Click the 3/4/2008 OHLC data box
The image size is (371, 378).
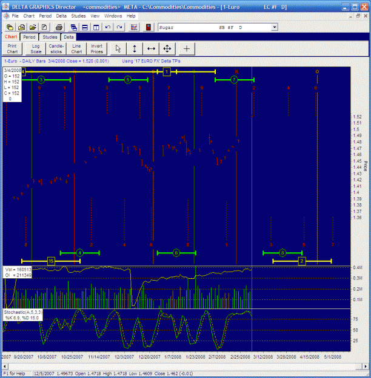[x=12, y=85]
